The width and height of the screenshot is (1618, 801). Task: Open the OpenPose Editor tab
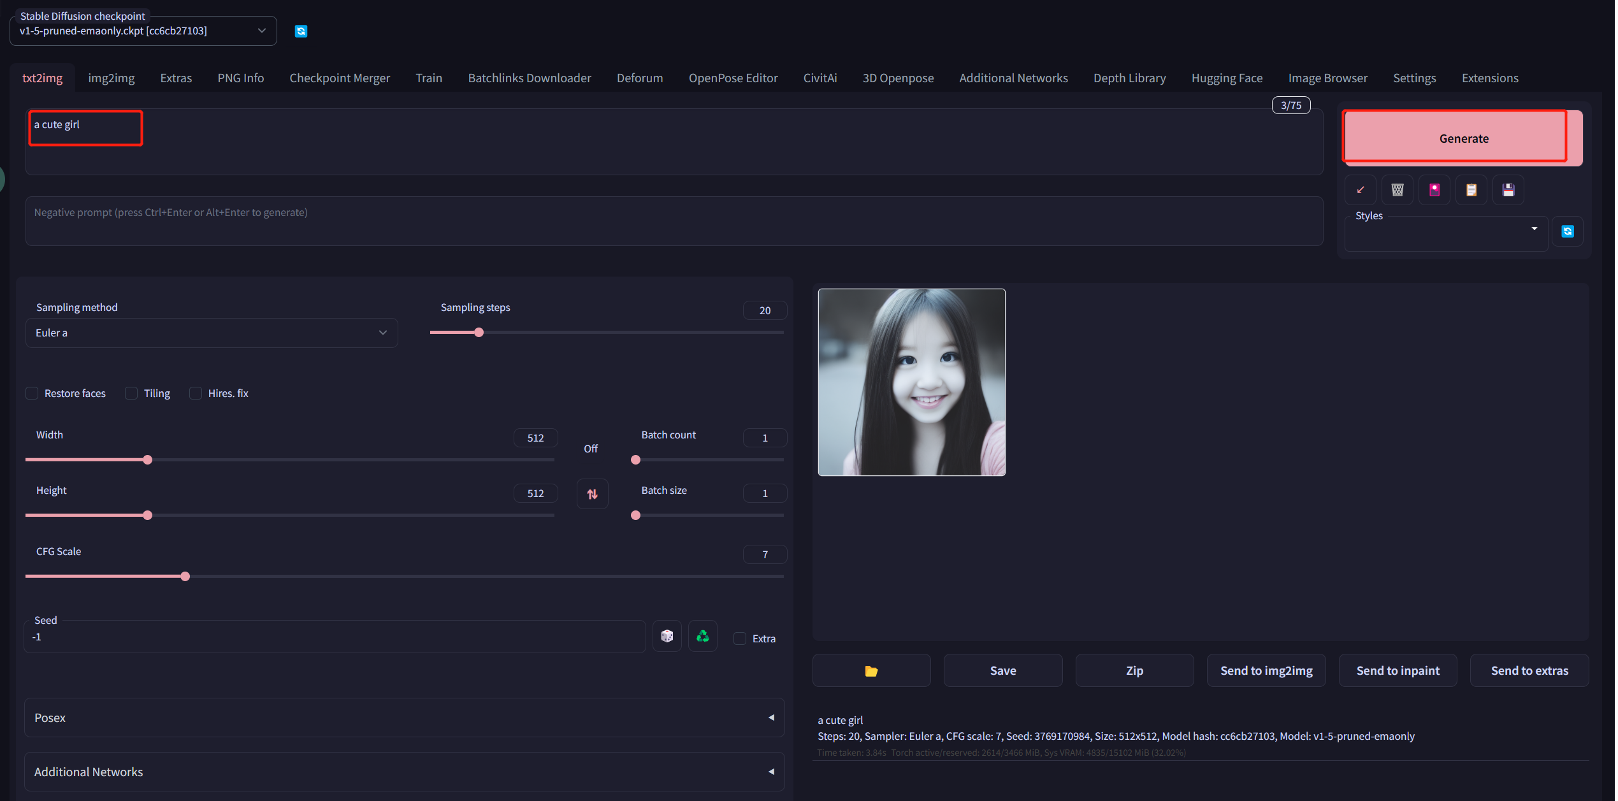click(733, 78)
